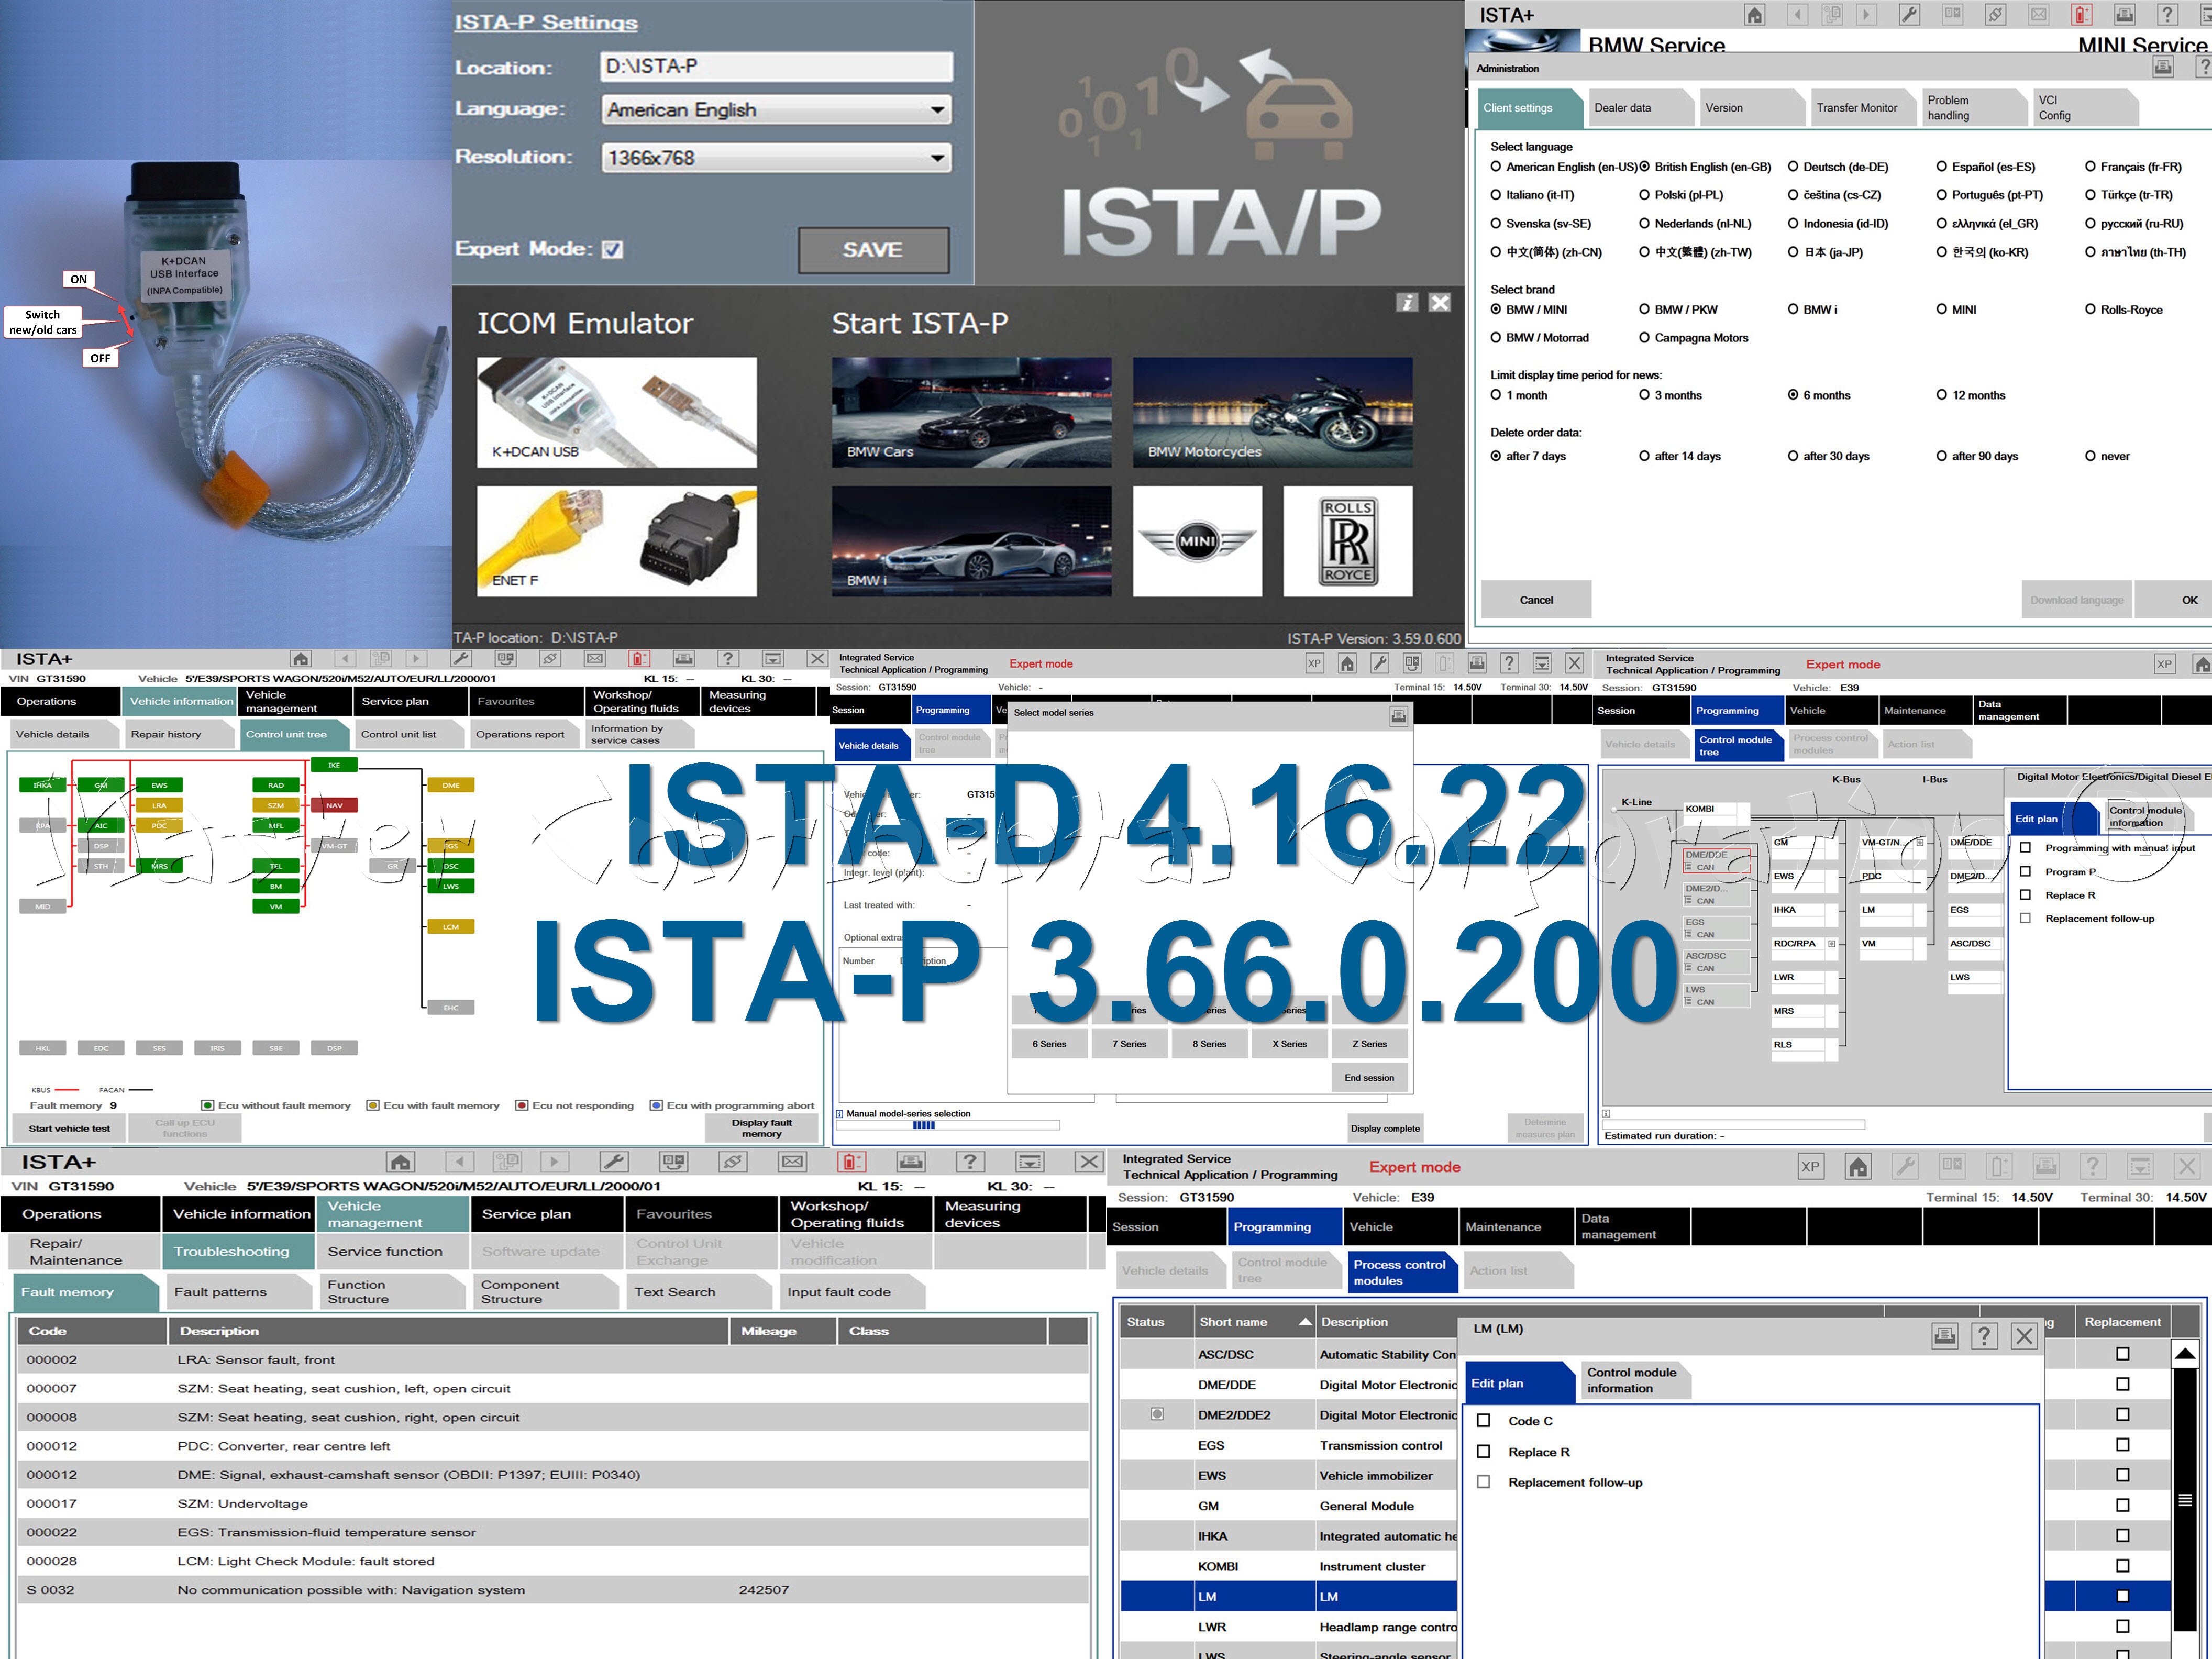Click XP icon in bottom-right ISTA-P window

pyautogui.click(x=1810, y=1167)
